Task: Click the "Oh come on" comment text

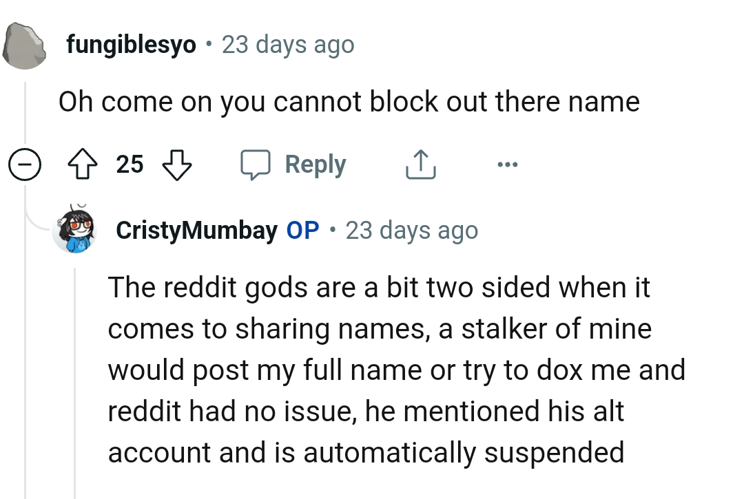Action: (349, 102)
